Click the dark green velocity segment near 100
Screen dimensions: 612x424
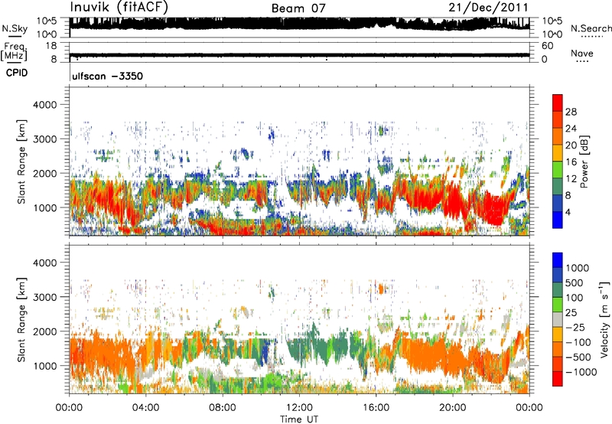tap(558, 290)
